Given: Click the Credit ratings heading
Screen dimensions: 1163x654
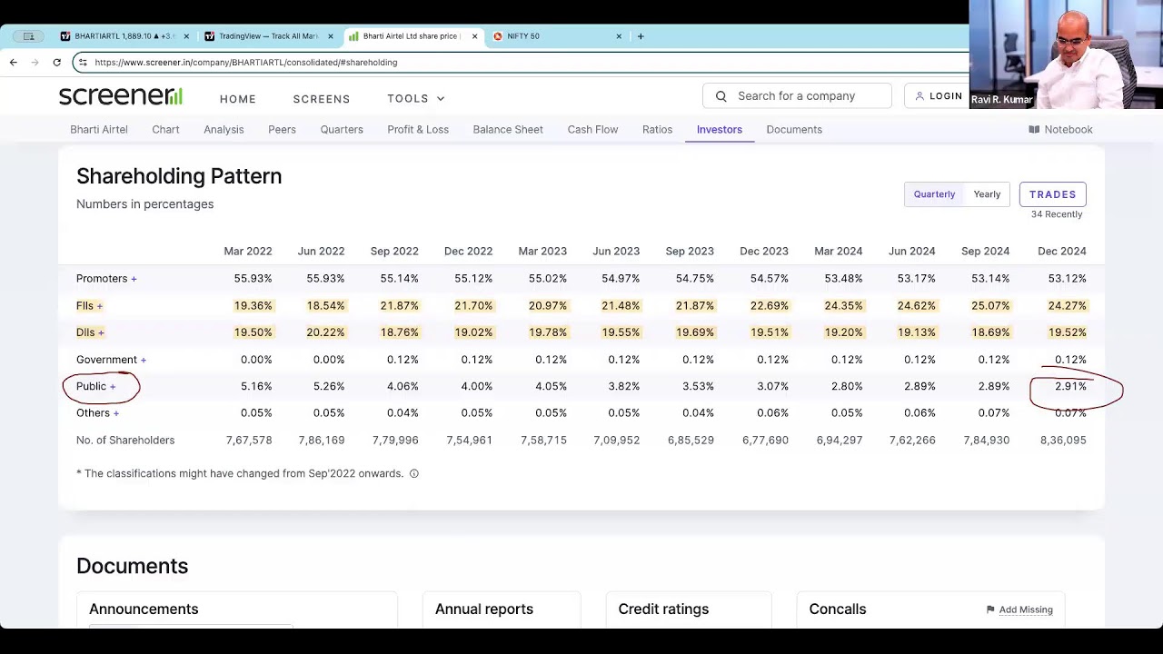Looking at the screenshot, I should click(x=663, y=609).
